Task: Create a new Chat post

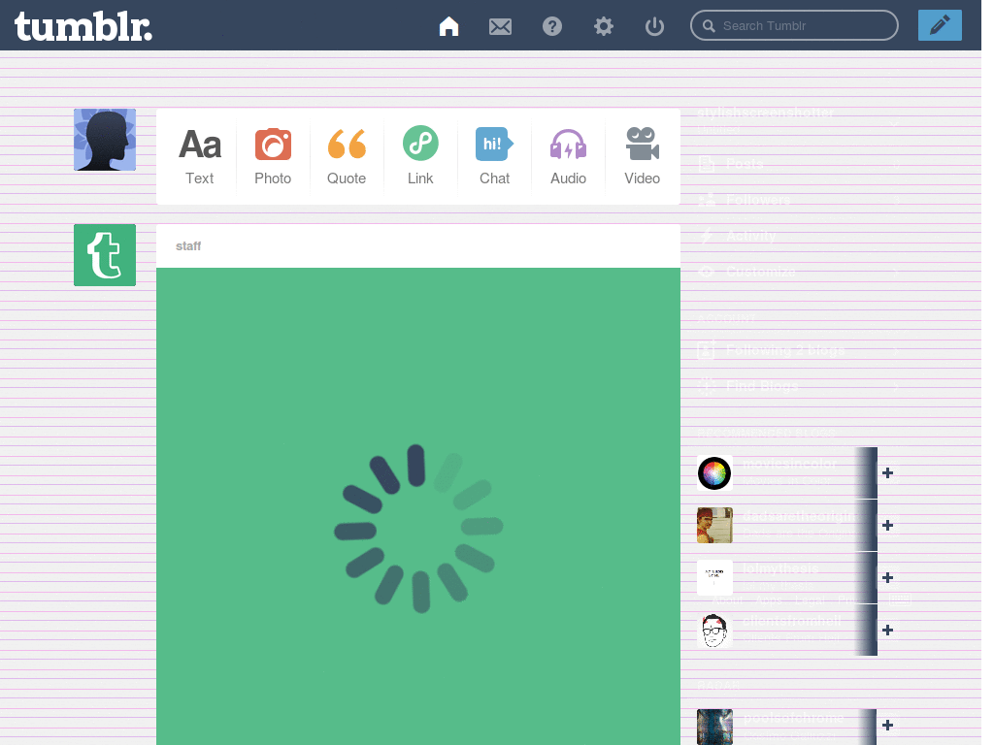Action: pyautogui.click(x=494, y=156)
